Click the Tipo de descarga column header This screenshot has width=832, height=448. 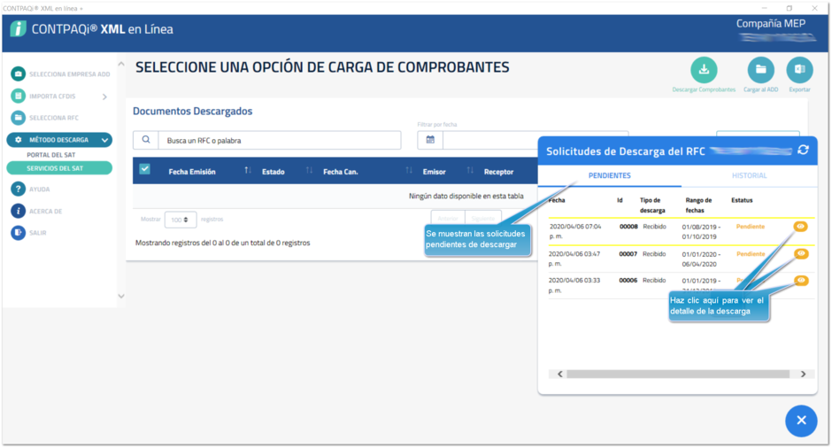pos(652,205)
